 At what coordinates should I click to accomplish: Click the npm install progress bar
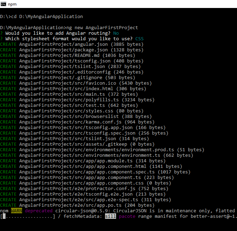(28, 216)
